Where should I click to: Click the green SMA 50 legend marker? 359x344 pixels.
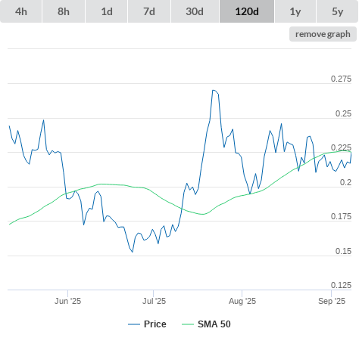click(188, 324)
